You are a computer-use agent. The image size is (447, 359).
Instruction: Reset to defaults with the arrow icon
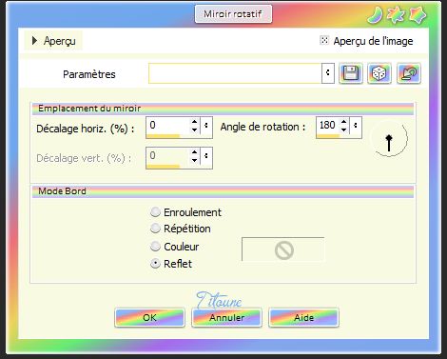409,73
